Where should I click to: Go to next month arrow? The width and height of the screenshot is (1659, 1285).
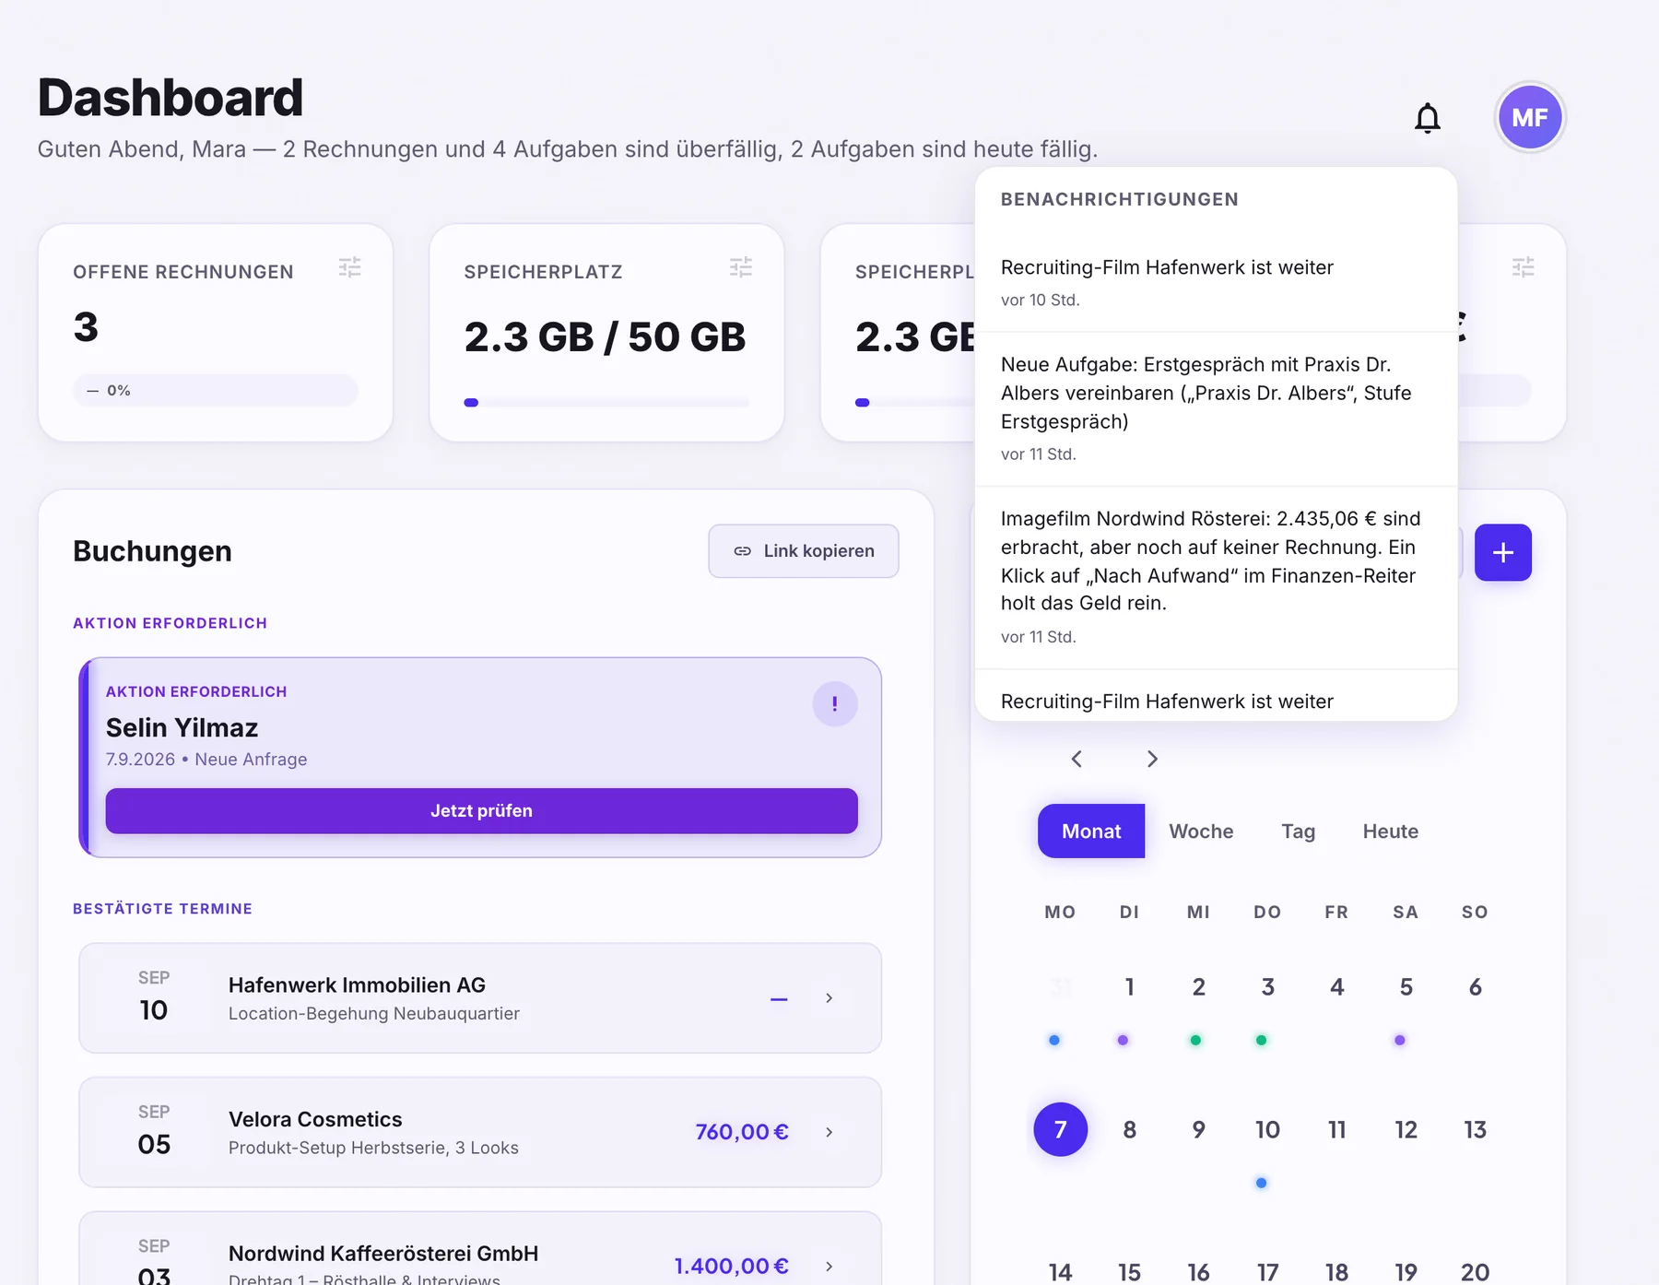tap(1152, 759)
